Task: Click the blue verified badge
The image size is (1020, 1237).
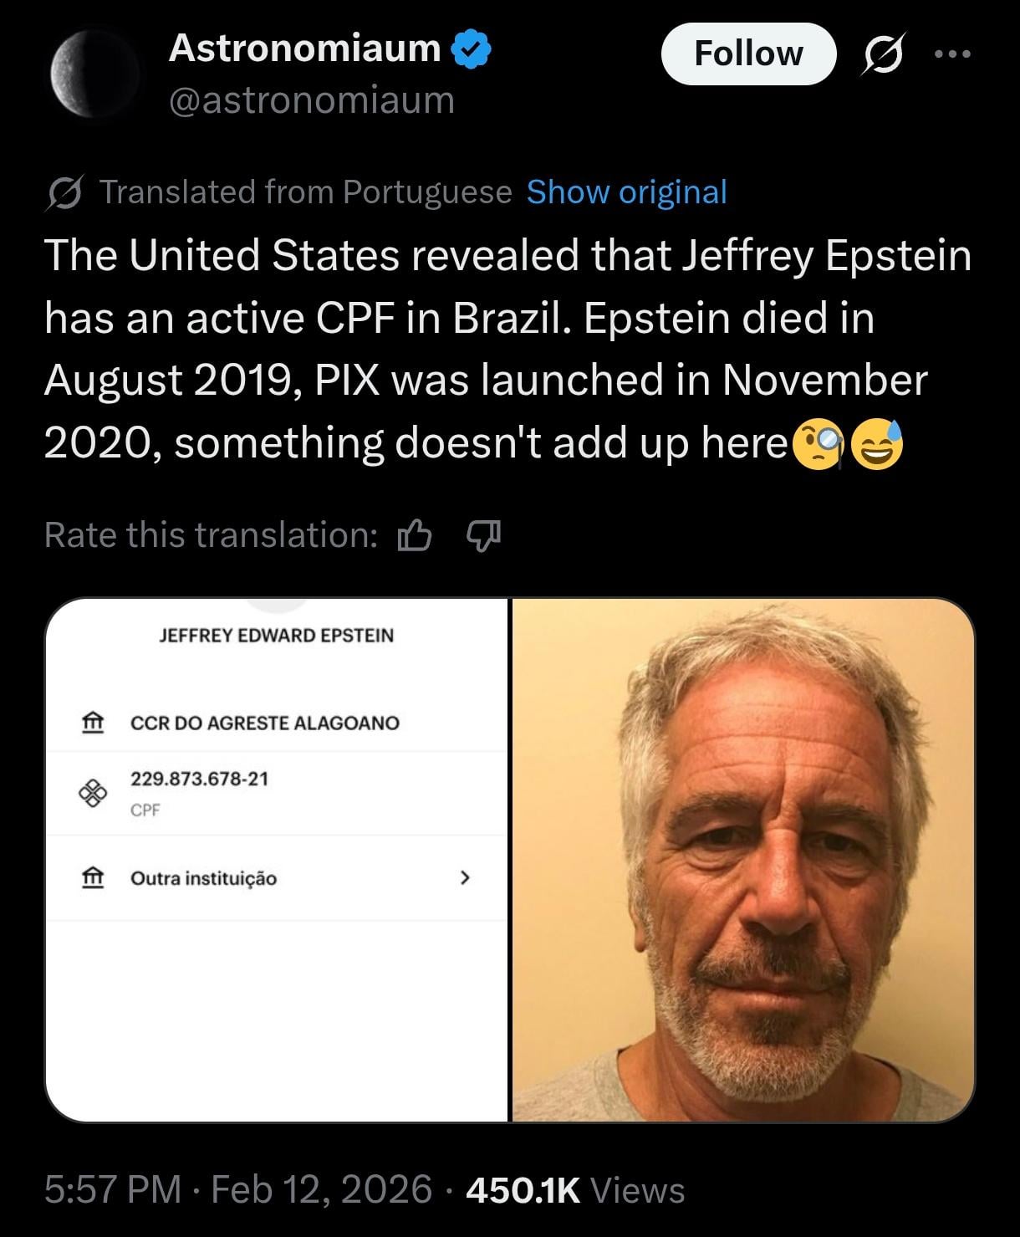Action: click(472, 49)
